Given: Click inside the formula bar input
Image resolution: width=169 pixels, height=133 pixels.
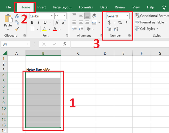Looking at the screenshot, I should tap(120, 44).
